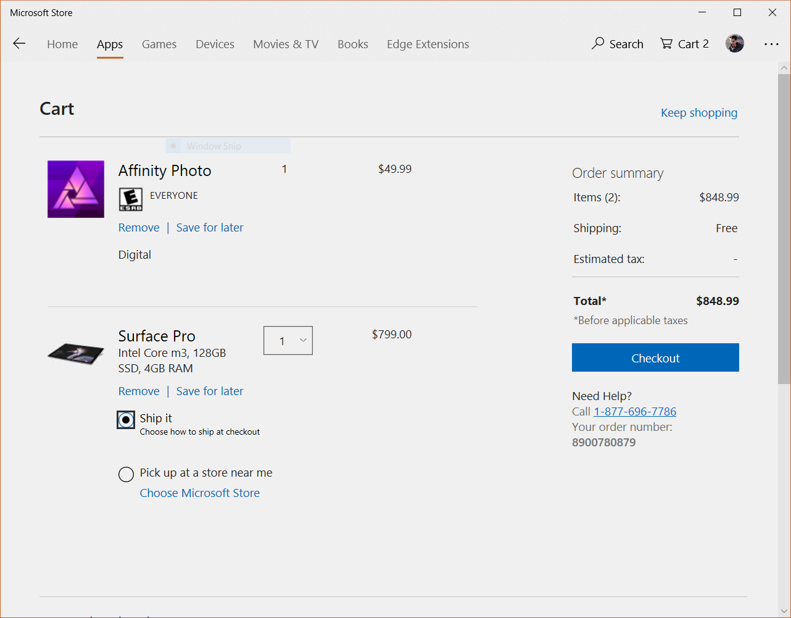Click the scrollbar up arrow
This screenshot has width=791, height=618.
click(784, 68)
